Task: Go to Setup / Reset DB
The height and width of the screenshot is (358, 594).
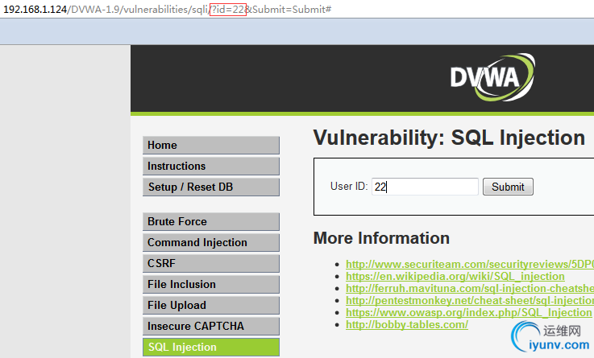Action: 211,187
